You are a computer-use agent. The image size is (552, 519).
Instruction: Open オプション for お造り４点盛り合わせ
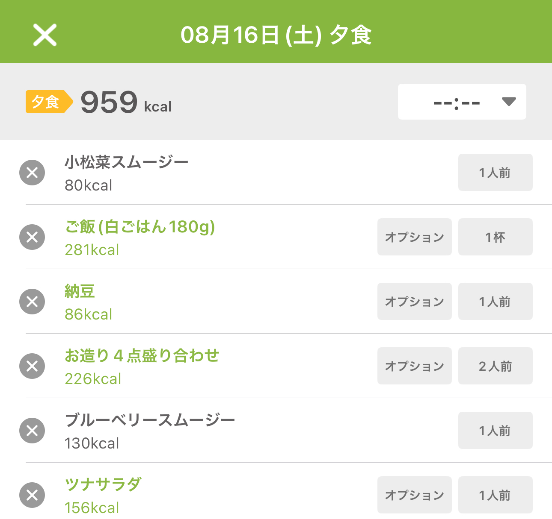[x=415, y=366]
